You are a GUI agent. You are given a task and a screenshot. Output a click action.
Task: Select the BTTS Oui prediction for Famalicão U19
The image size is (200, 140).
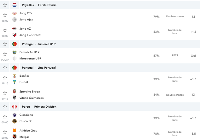tap(193, 56)
